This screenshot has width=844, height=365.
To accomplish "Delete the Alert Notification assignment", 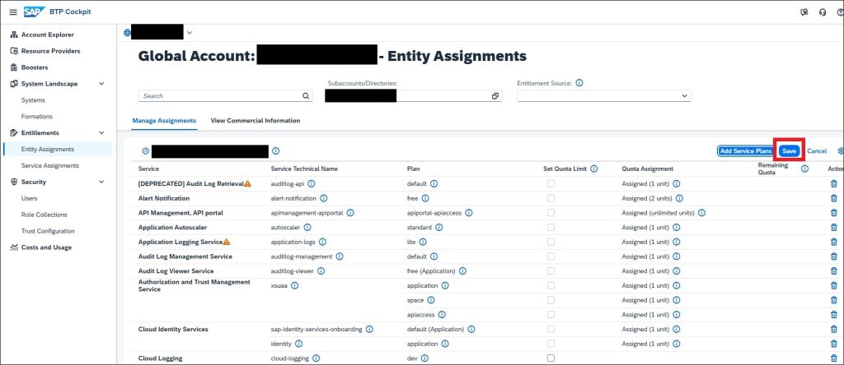I will pyautogui.click(x=834, y=198).
